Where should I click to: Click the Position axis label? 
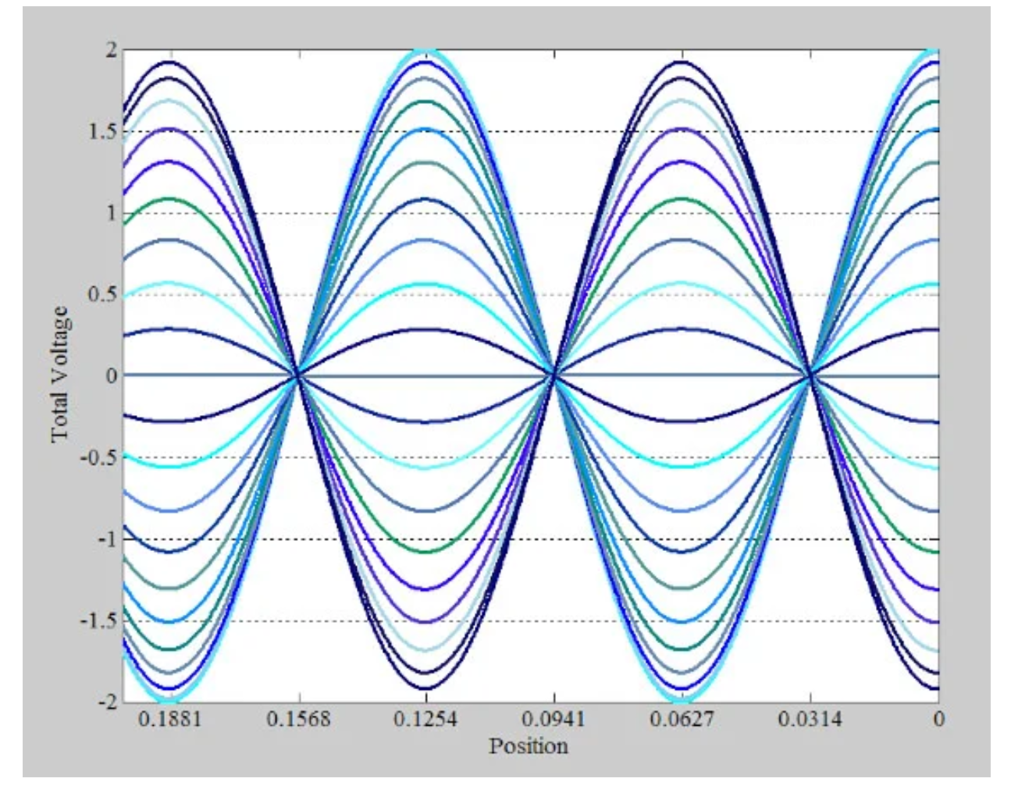pyautogui.click(x=529, y=746)
